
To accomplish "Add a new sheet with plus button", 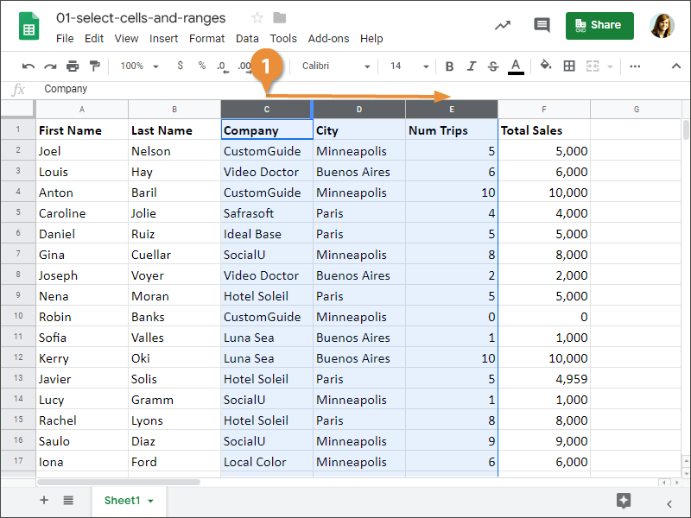I will point(44,500).
